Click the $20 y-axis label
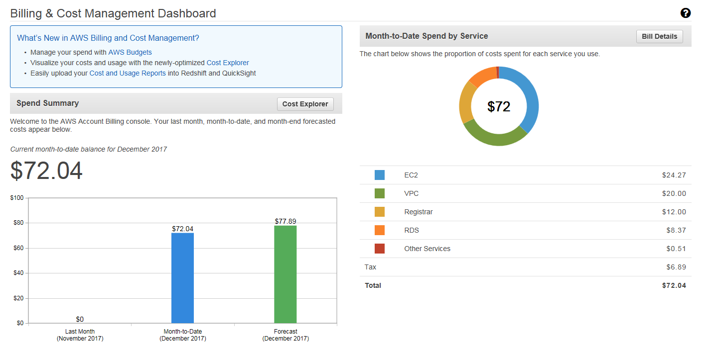Viewport: 710px width, 347px height. pyautogui.click(x=18, y=298)
